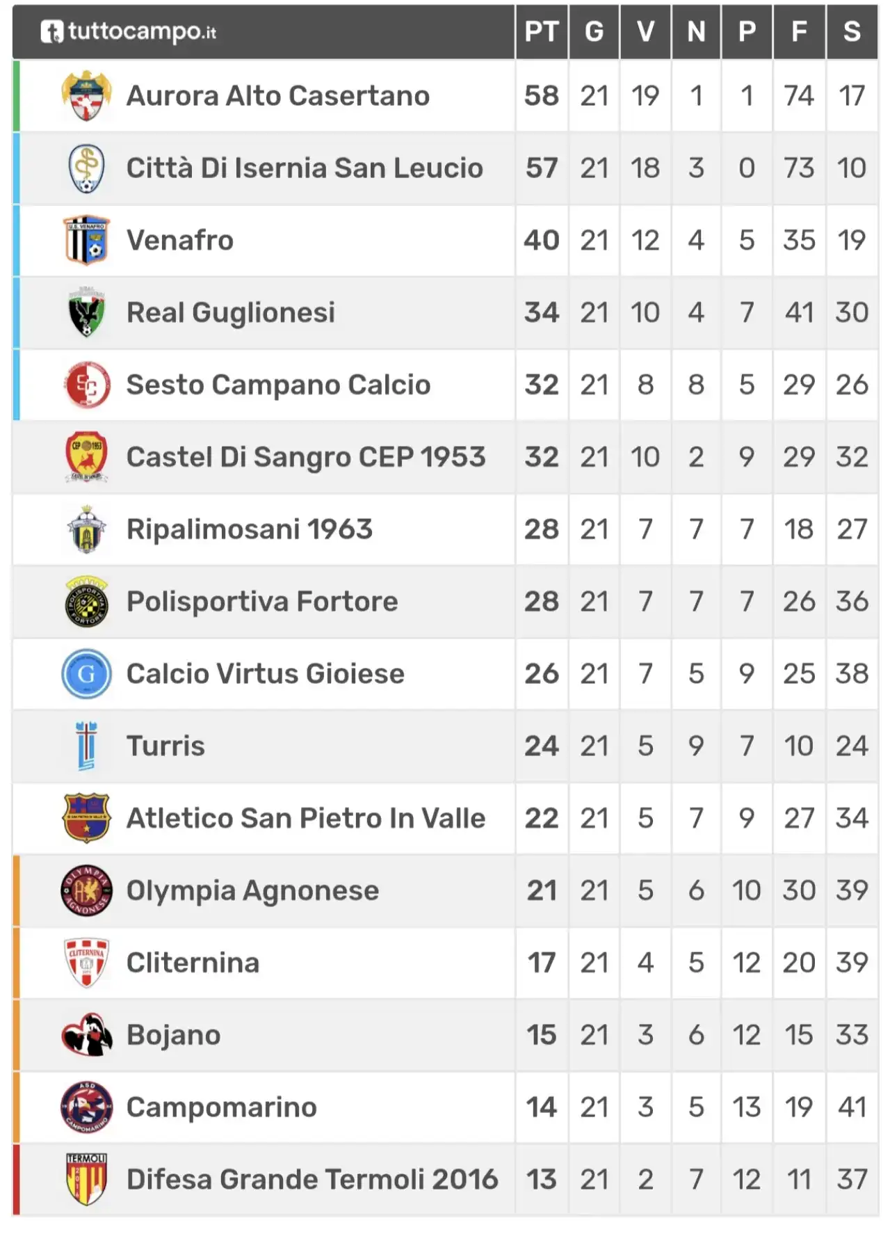The image size is (890, 1234).
Task: Click the Turris row points value 24
Action: [542, 746]
